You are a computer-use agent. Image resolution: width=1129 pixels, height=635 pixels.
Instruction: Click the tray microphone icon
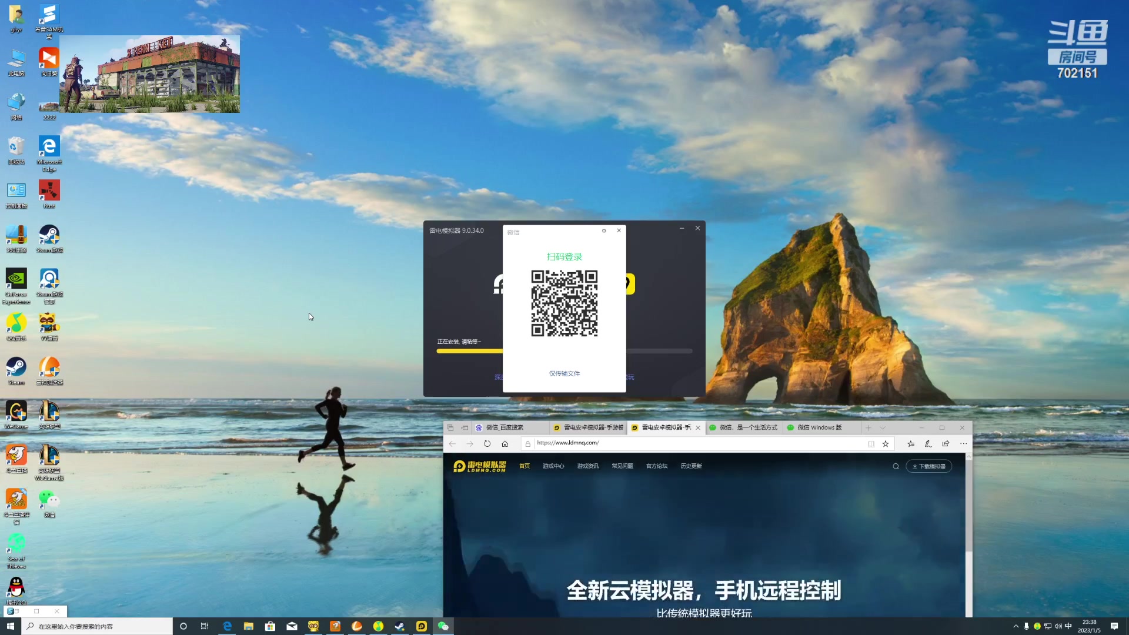tap(1027, 626)
